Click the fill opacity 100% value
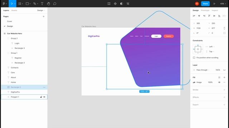229x128 pixels. click(210, 82)
